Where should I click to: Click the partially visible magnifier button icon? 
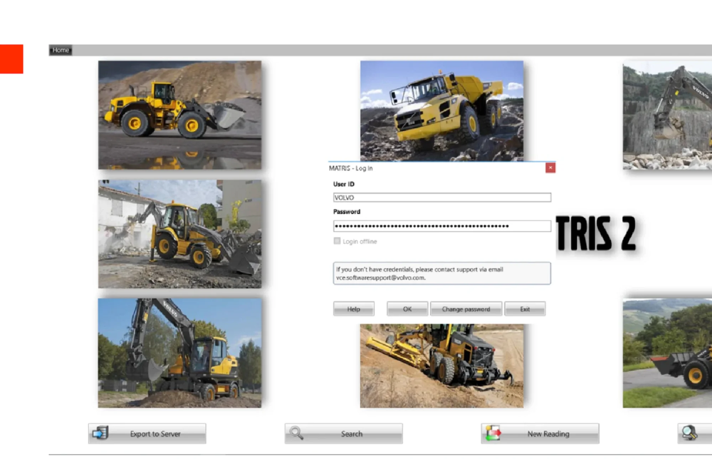click(689, 433)
